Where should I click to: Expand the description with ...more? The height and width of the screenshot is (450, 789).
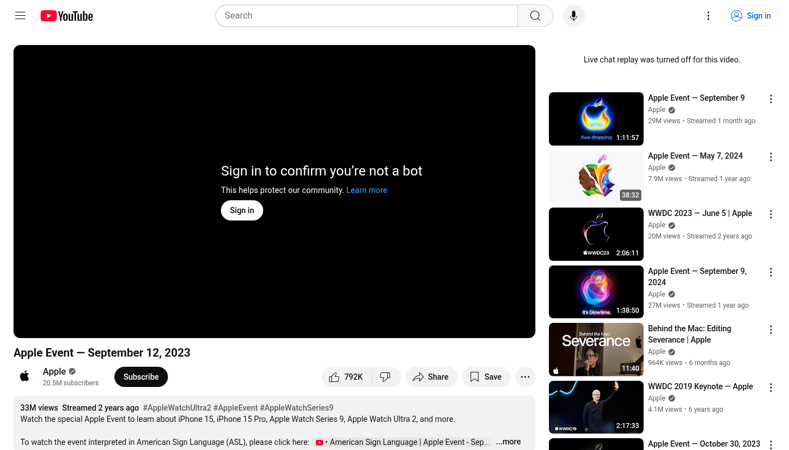pos(508,442)
